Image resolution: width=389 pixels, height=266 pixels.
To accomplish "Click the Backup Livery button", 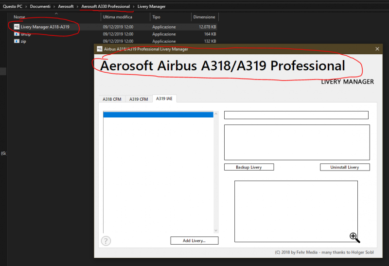I will [249, 167].
